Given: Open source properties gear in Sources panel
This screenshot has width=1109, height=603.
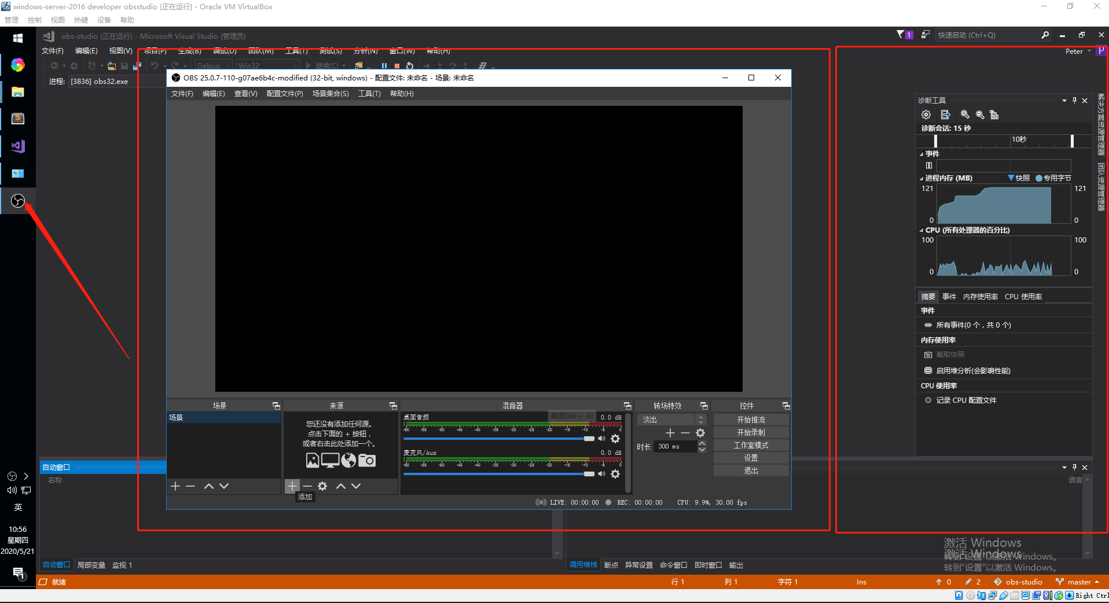Looking at the screenshot, I should [x=322, y=486].
